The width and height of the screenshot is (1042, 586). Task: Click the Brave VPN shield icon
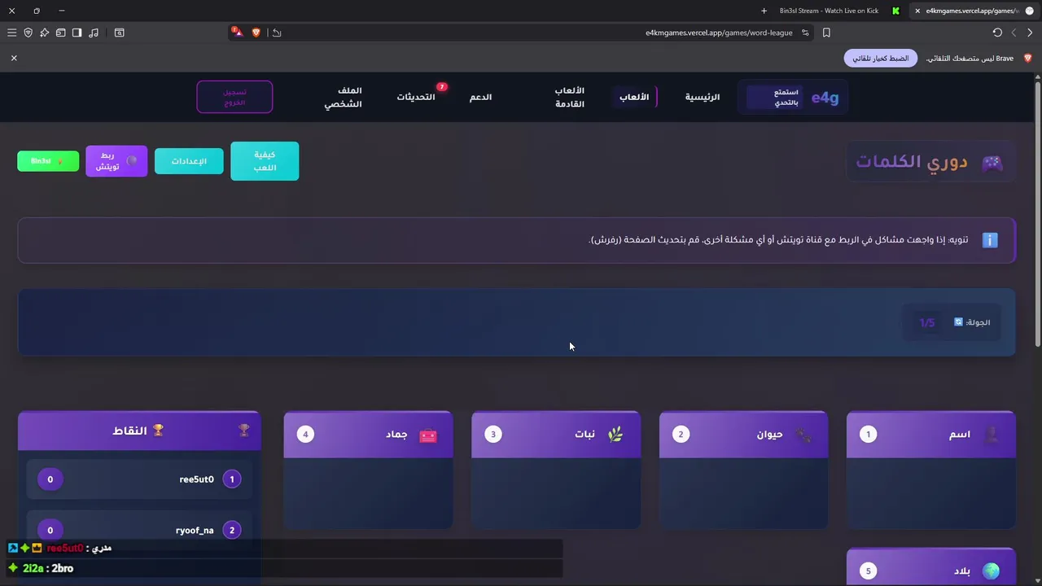click(x=28, y=33)
